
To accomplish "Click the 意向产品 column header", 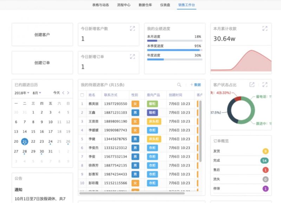I will (153, 95).
